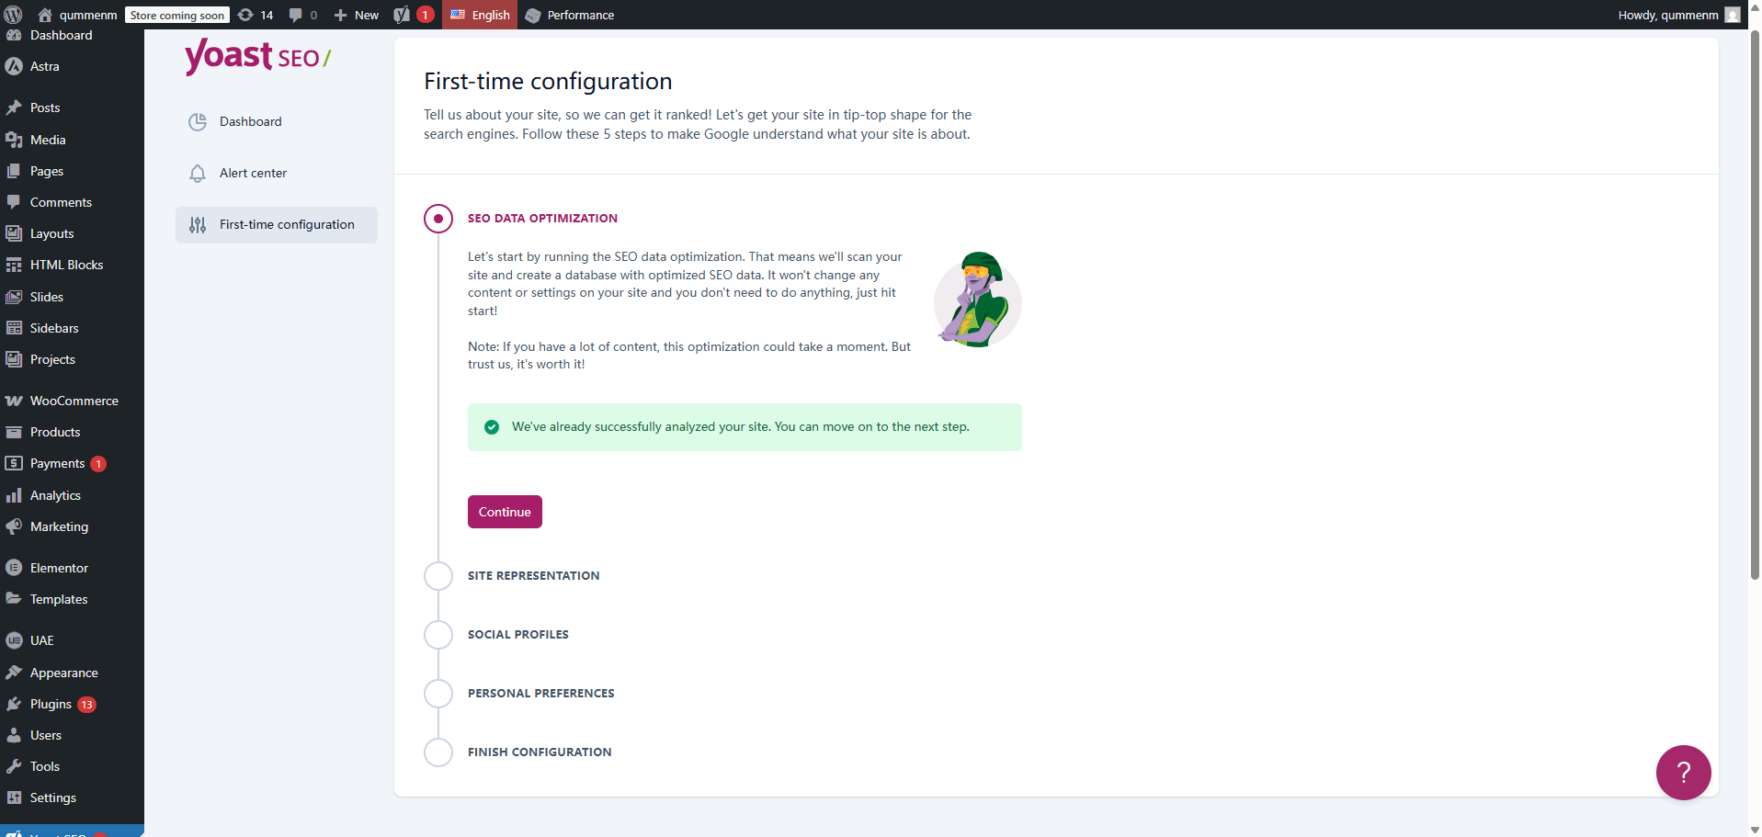Click the WooCommerce icon in sidebar
The height and width of the screenshot is (837, 1762).
click(14, 402)
